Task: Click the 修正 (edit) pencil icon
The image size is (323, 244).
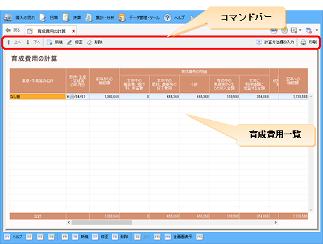Action: pos(69,42)
